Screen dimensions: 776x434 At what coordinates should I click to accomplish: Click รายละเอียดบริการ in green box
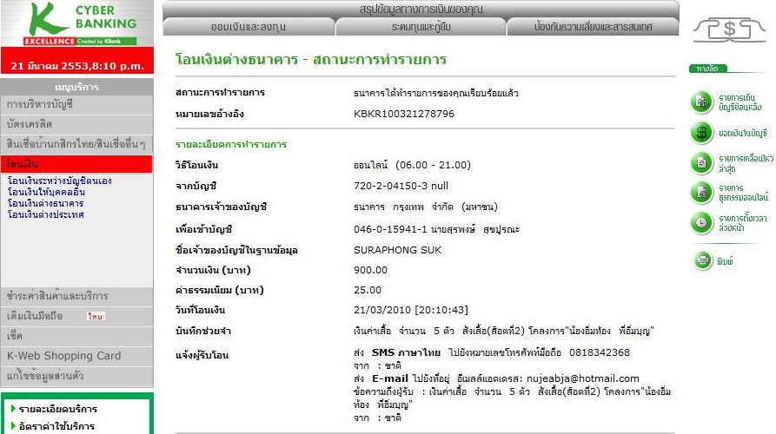point(57,409)
